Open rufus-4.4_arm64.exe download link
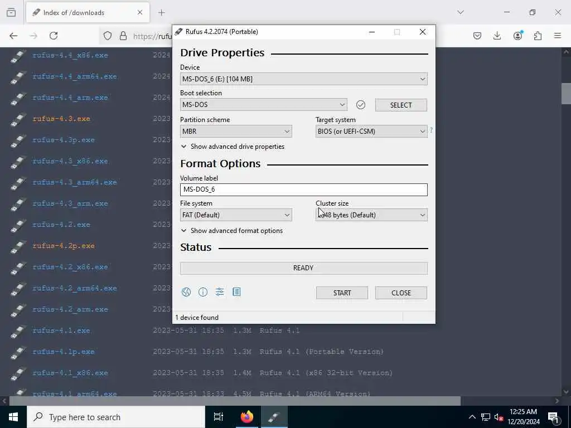Screen dimensions: 571x428 coord(75,76)
